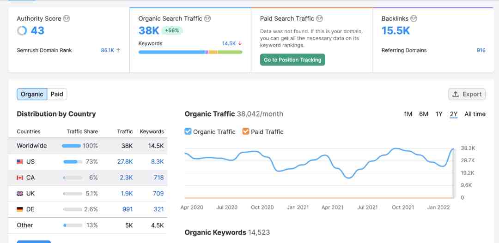Switch to the Paid toggle
This screenshot has height=243, width=499.
pyautogui.click(x=57, y=94)
